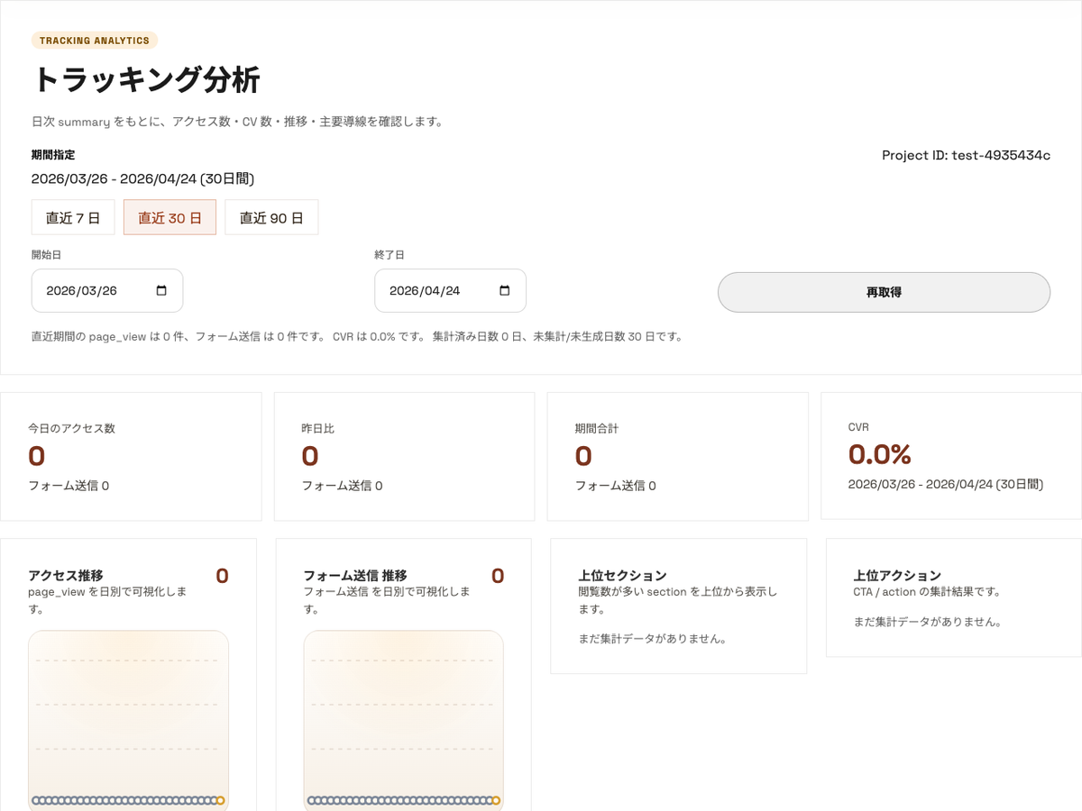1082x811 pixels.
Task: Click the period text 2026/03/26 - 2026/04/24 under 期間指定
Action: pos(142,178)
